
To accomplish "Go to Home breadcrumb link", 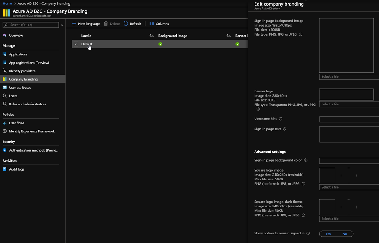I will 7,3.
